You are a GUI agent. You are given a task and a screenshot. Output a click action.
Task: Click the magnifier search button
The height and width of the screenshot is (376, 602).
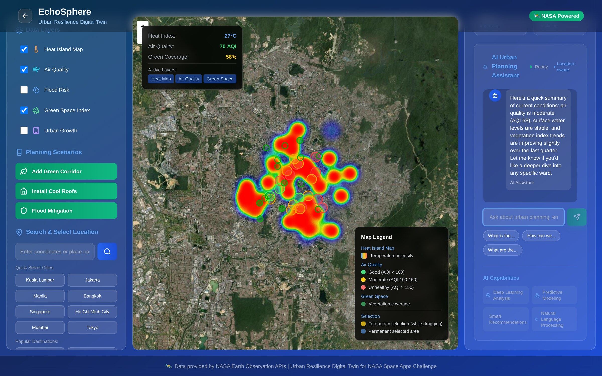click(107, 251)
